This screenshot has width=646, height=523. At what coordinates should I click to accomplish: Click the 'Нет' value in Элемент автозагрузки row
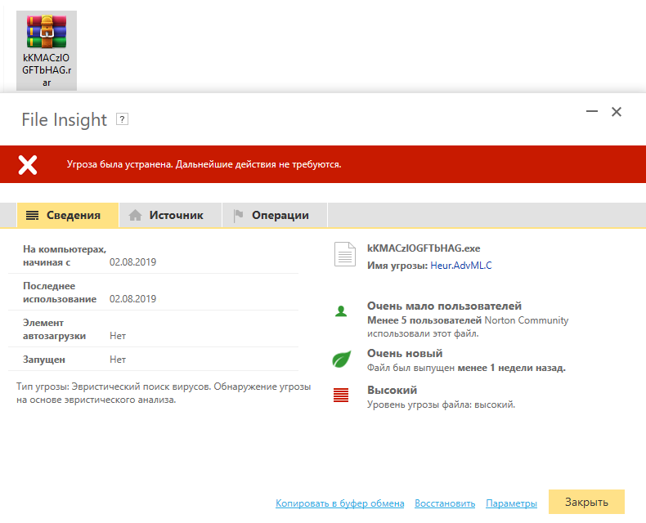[118, 336]
